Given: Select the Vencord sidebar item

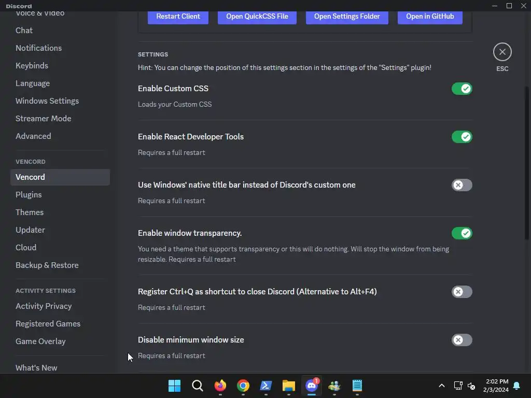Looking at the screenshot, I should tap(60, 177).
